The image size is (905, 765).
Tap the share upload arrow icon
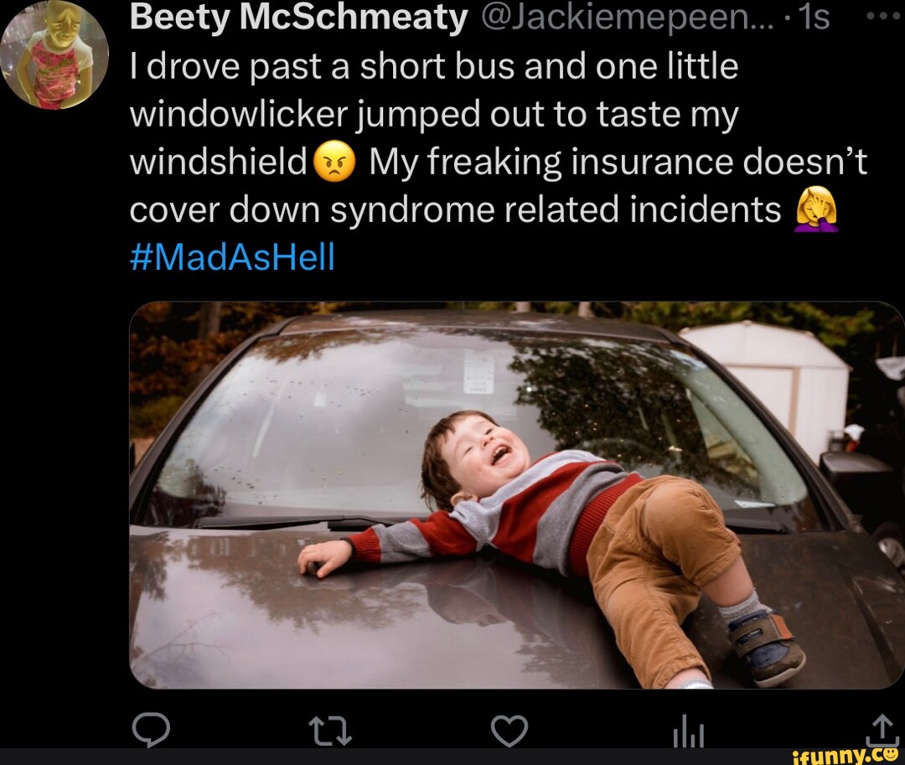pyautogui.click(x=882, y=731)
